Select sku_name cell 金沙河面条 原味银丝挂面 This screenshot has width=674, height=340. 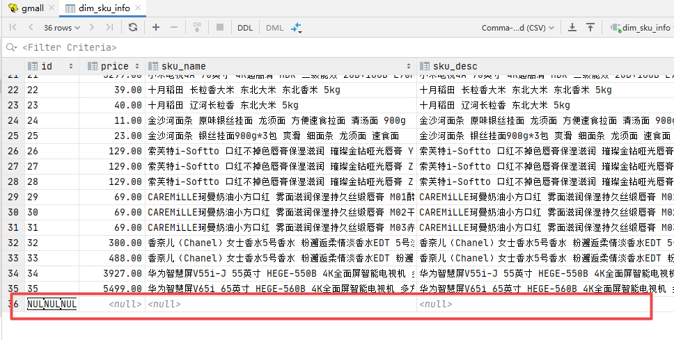tap(281, 120)
